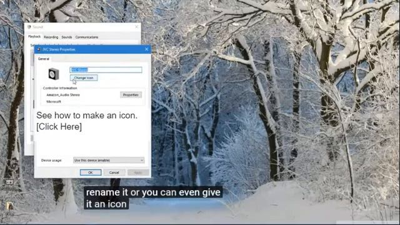Close the JVC Stereo Properties dialog
Screen dimensions: 400x225
tap(146, 49)
